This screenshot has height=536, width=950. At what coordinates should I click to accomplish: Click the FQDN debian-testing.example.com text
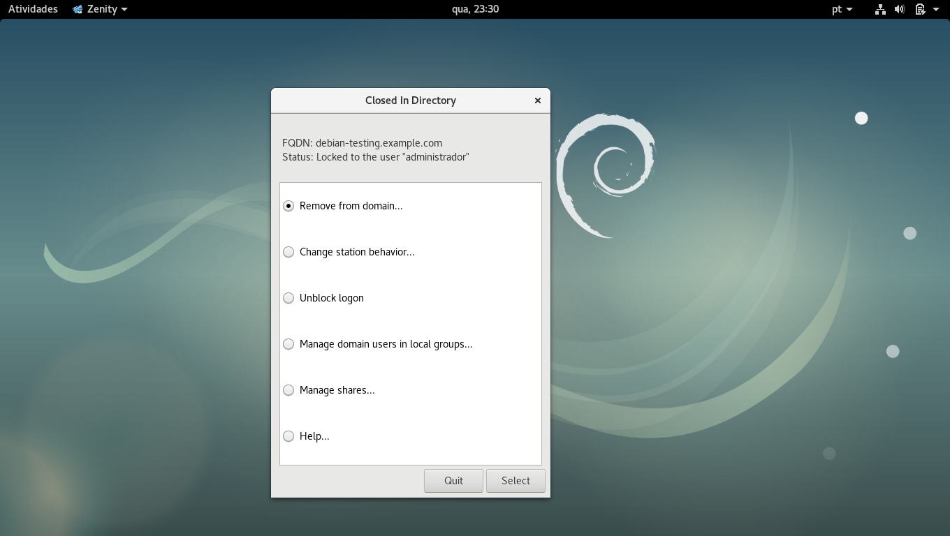point(362,143)
